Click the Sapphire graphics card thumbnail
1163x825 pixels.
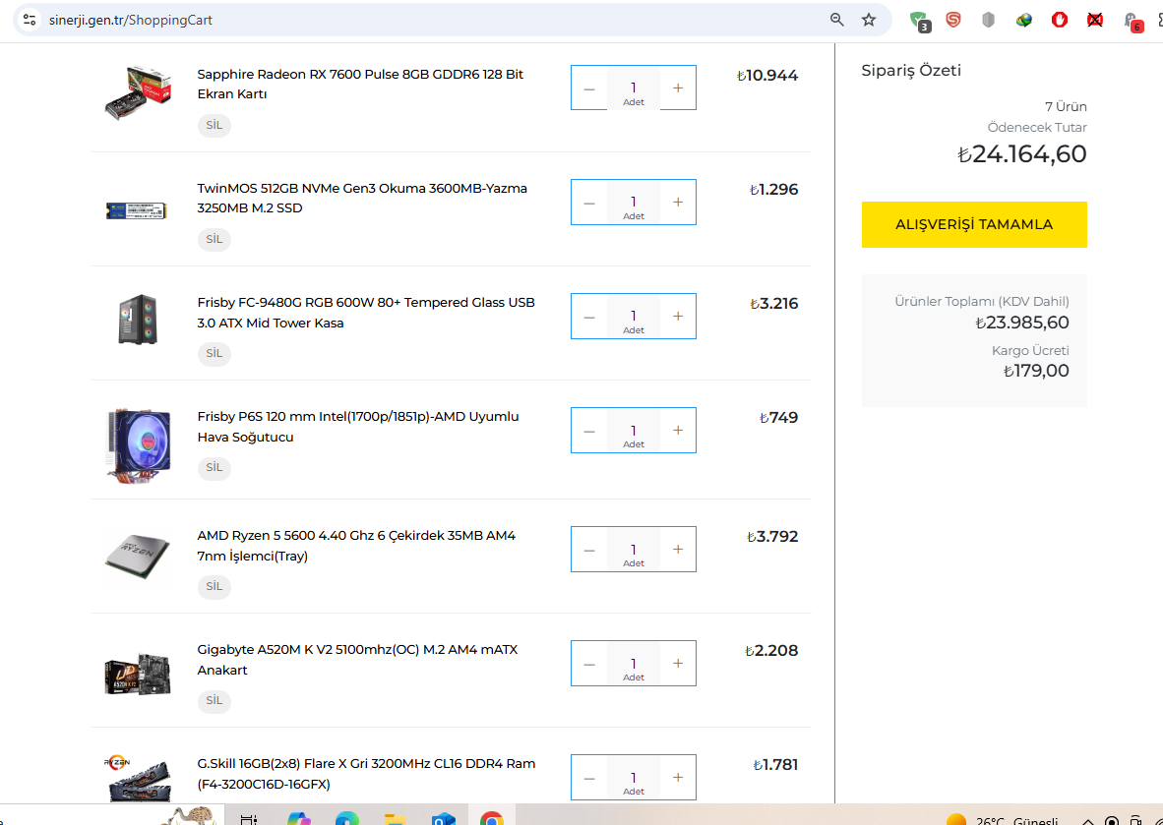point(138,91)
